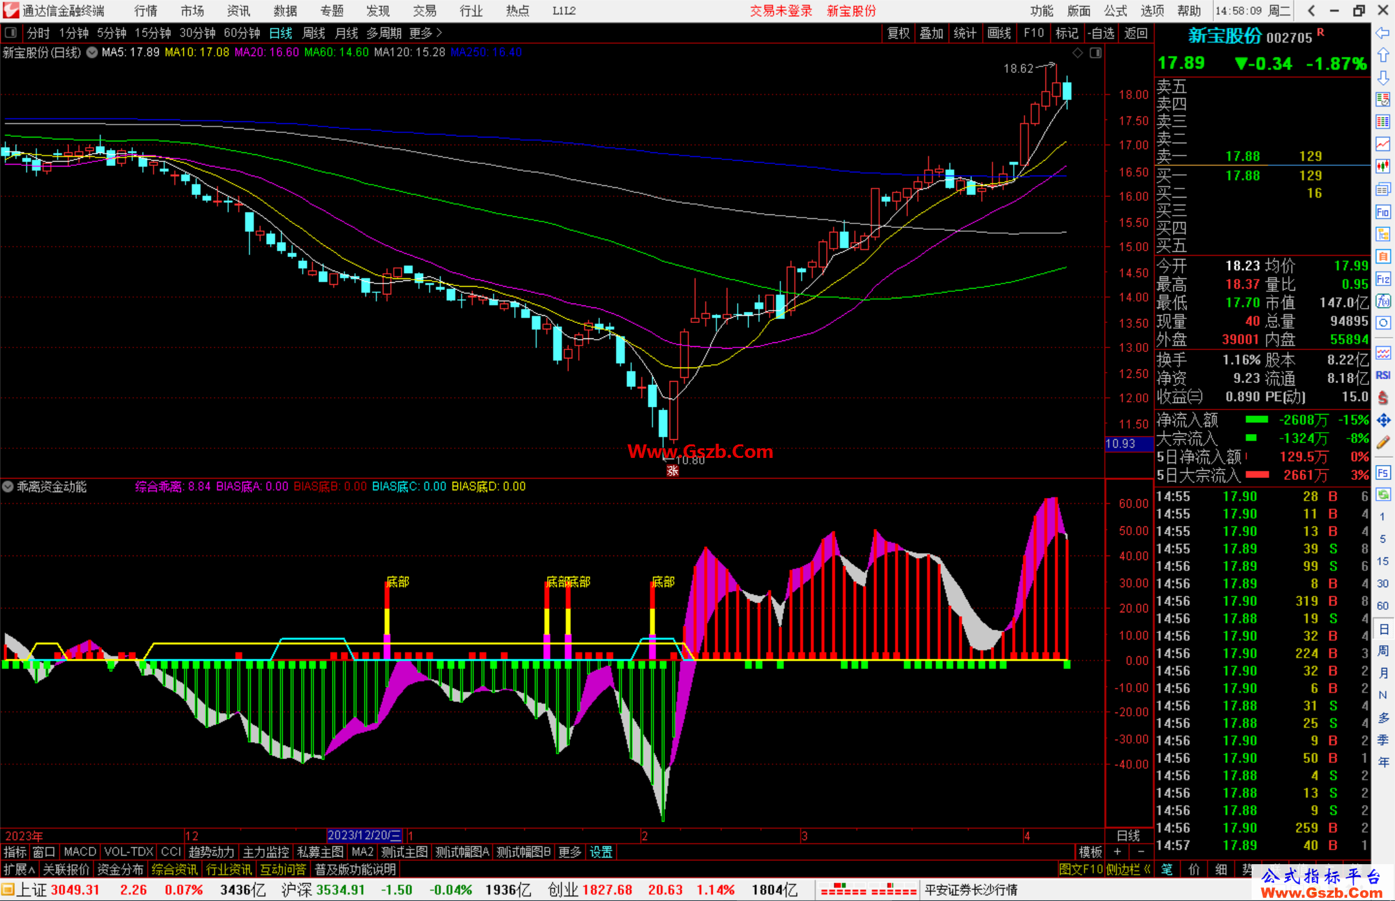Click the RSI indicator sidebar icon
The width and height of the screenshot is (1395, 901).
(x=1383, y=375)
